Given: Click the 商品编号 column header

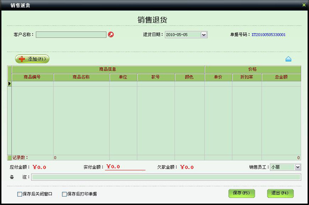Looking at the screenshot, I should coord(32,77).
